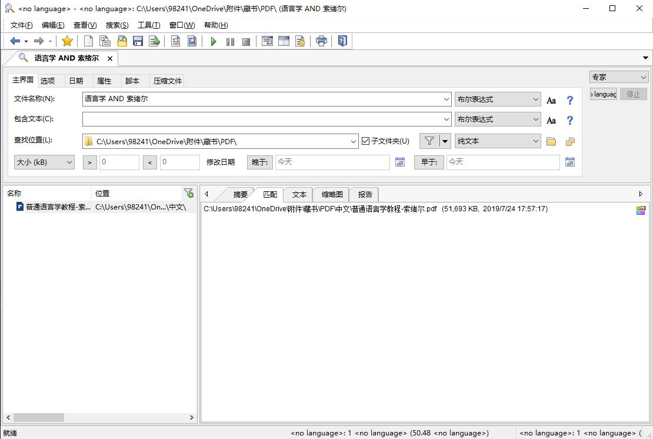Click the file list horizontal scrollbar thumb
This screenshot has height=439, width=653.
[x=38, y=417]
